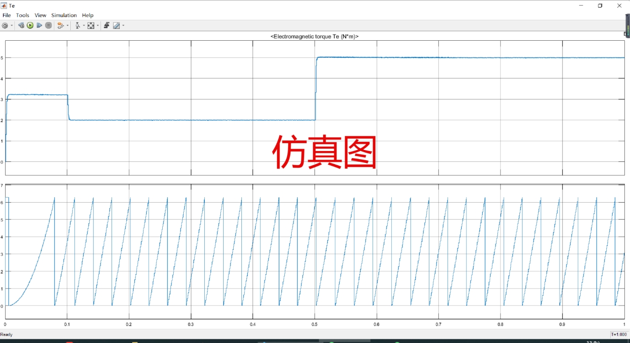The height and width of the screenshot is (343, 630).
Task: Run the simulation with the green play icon
Action: tap(30, 25)
